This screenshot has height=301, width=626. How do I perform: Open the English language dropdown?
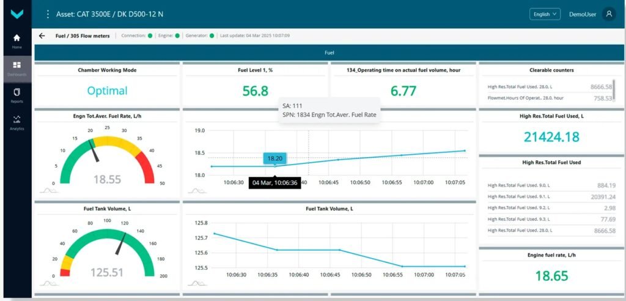tap(545, 14)
